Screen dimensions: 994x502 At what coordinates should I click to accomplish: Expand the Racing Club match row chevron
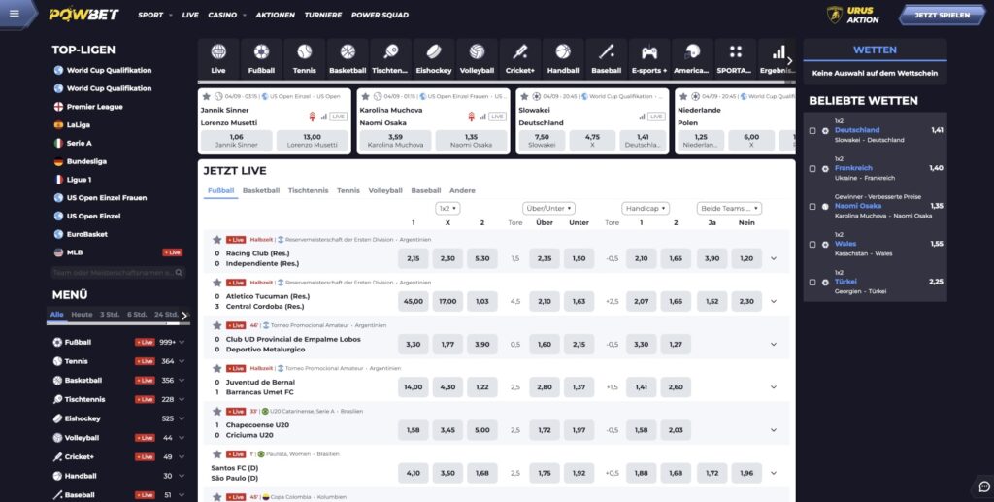pos(774,258)
